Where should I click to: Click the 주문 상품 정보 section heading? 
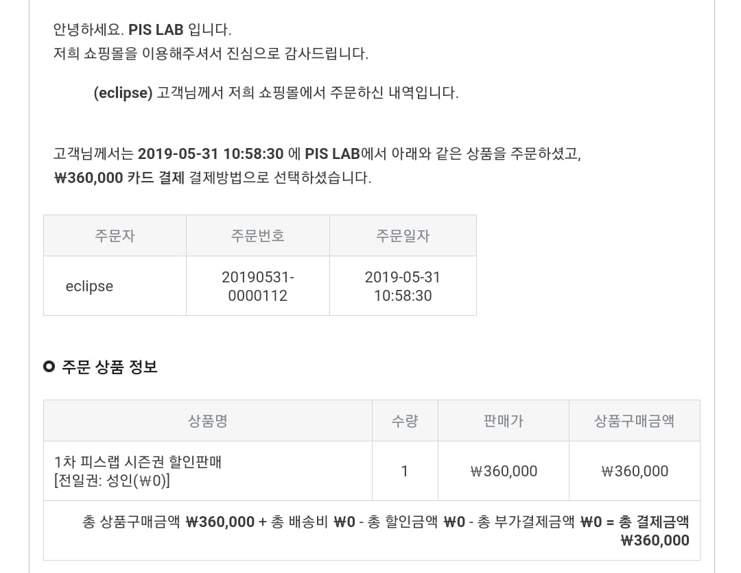coord(110,366)
